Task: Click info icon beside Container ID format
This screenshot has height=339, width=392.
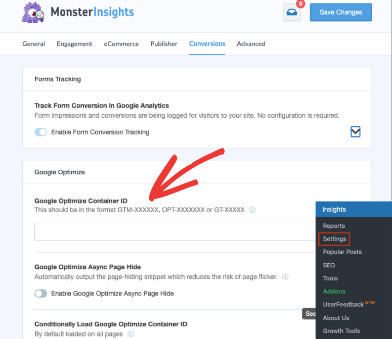Action: click(252, 210)
